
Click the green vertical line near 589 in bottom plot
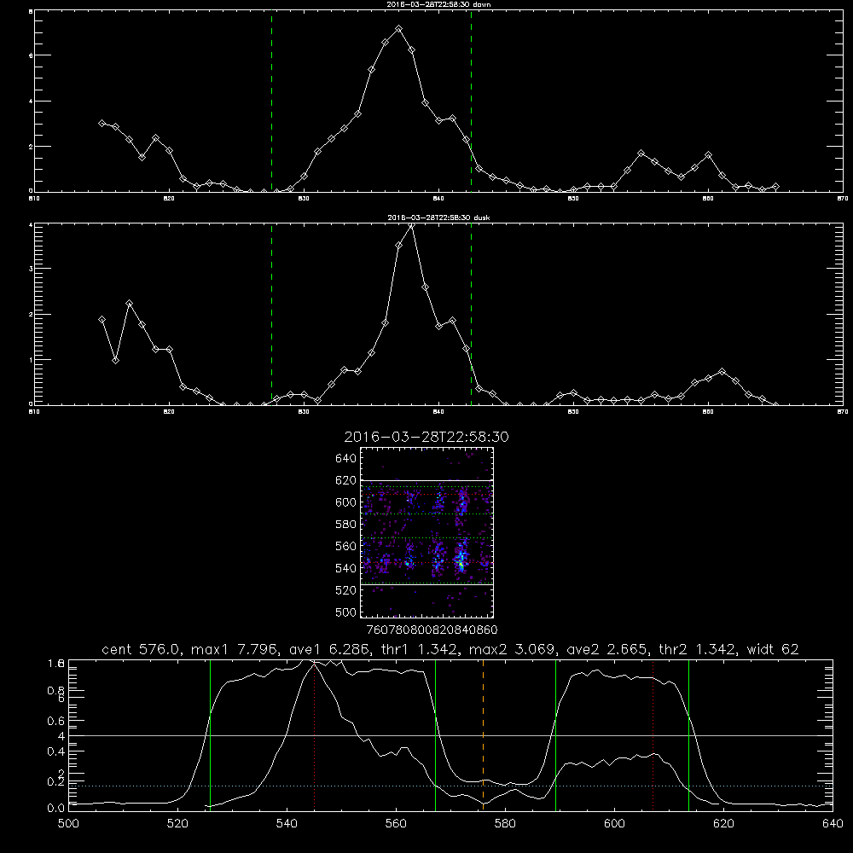pos(555,734)
